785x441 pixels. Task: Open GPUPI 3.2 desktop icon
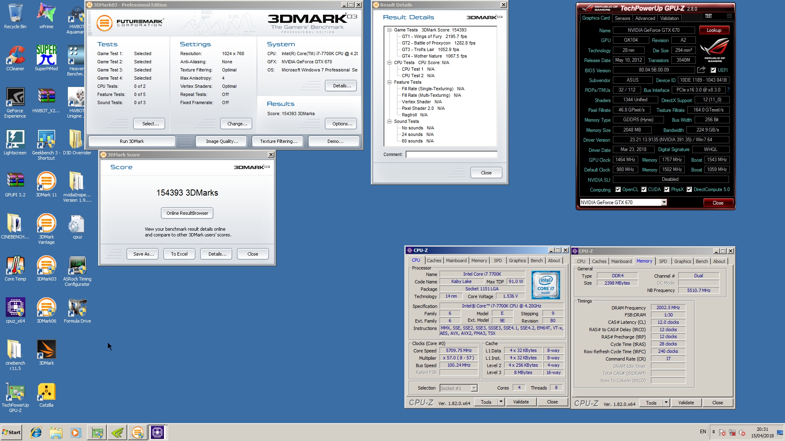coord(15,185)
